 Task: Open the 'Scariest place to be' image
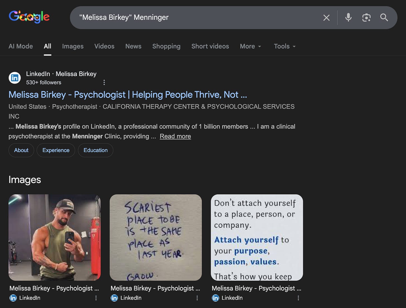point(156,237)
